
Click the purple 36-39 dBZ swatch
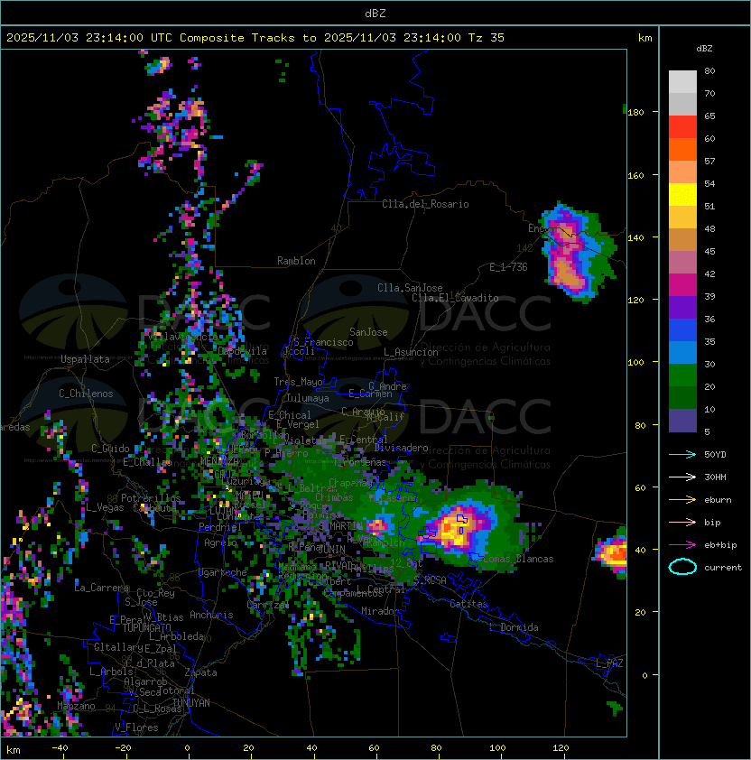coord(682,307)
